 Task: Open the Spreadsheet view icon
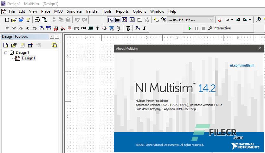pos(118,20)
